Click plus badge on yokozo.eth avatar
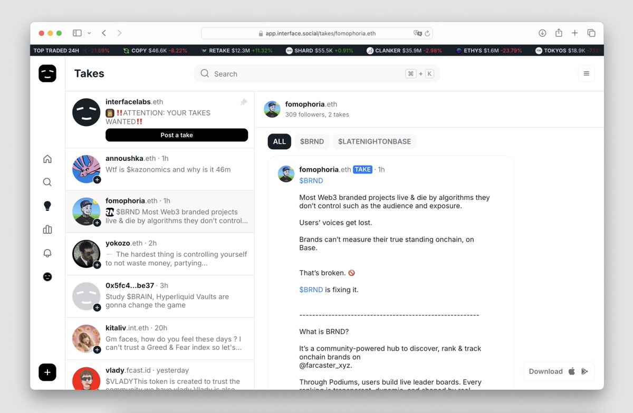Screen dimensions: 633x413 pos(97,265)
